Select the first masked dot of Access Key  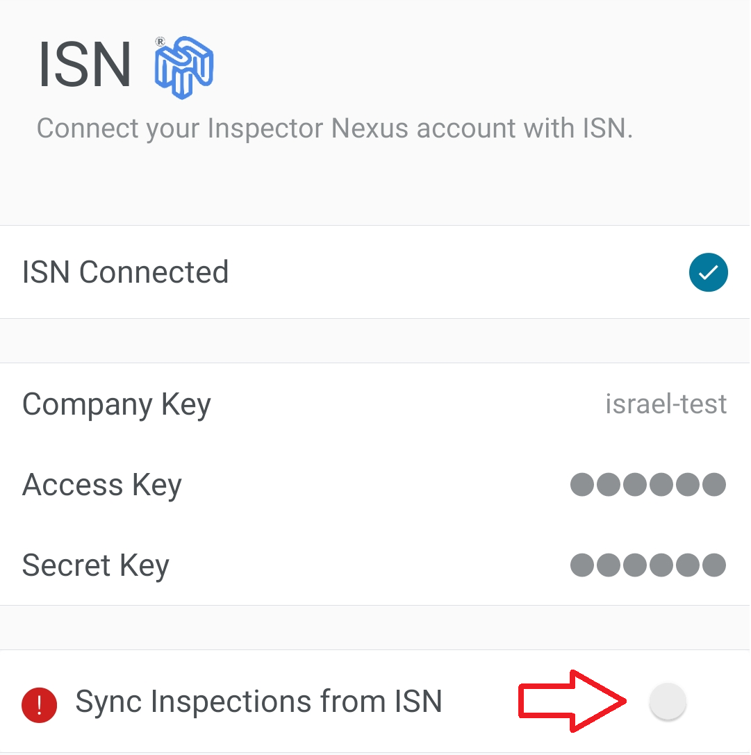[582, 485]
